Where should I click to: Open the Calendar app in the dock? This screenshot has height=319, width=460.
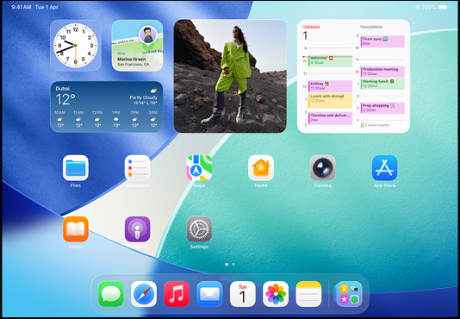[x=243, y=294]
